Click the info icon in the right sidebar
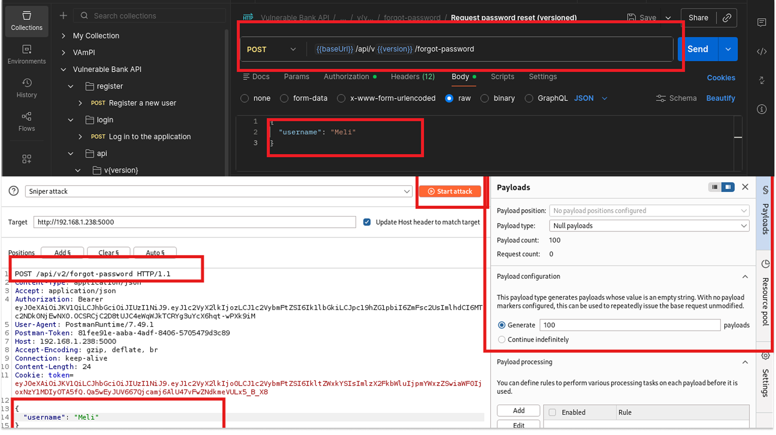Viewport: 776px width, 435px height. click(x=762, y=109)
